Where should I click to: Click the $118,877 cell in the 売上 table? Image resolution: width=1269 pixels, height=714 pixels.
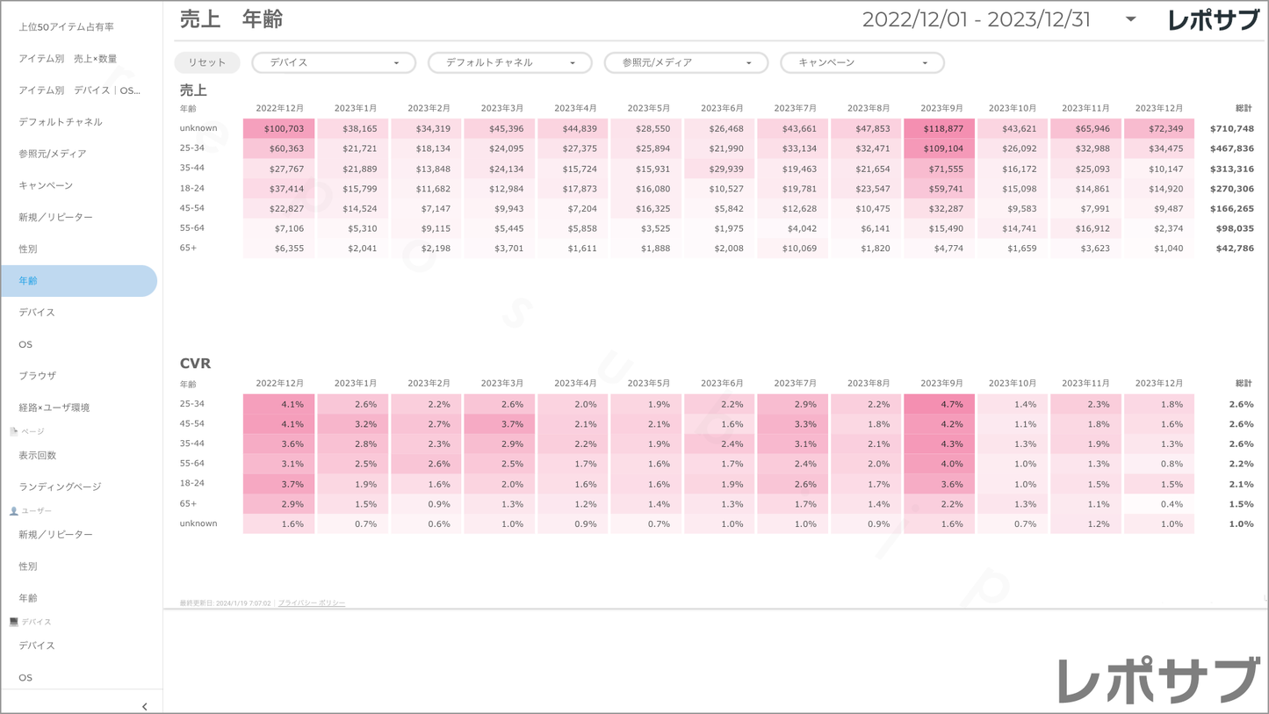click(940, 128)
